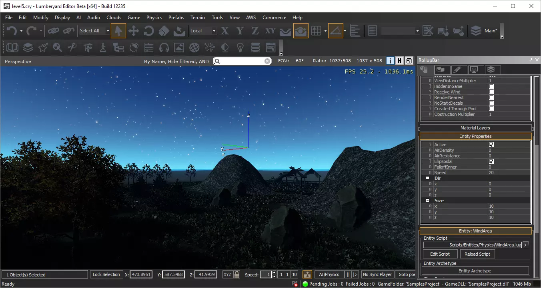Open the Terrain menu
Screen dimensions: 541x288
click(x=198, y=18)
